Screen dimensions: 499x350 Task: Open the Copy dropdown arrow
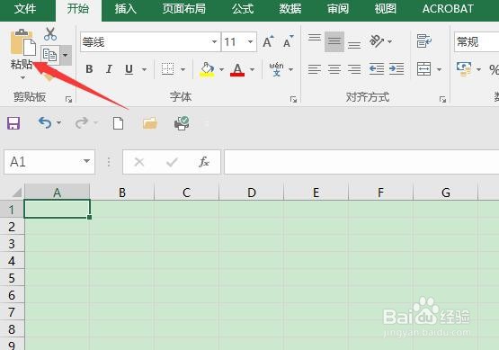click(66, 55)
